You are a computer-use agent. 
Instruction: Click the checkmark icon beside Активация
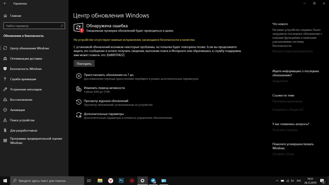click(5, 110)
